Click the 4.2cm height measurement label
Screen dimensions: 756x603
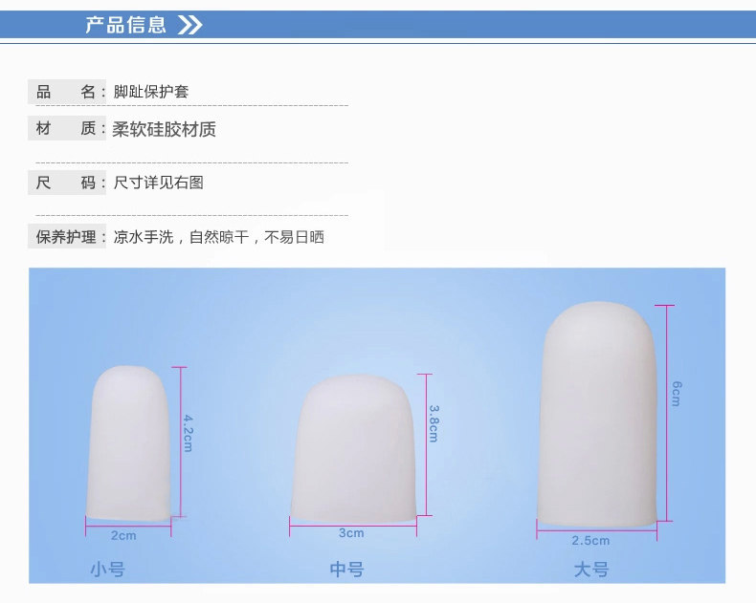pyautogui.click(x=189, y=433)
